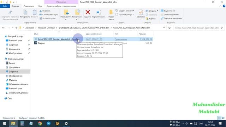Open Создать элемент dropdown
This screenshot has height=127, width=226.
pyautogui.click(x=125, y=11)
